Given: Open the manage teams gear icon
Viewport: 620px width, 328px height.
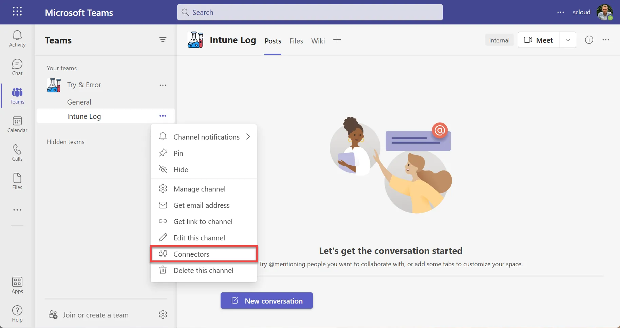Looking at the screenshot, I should 163,314.
